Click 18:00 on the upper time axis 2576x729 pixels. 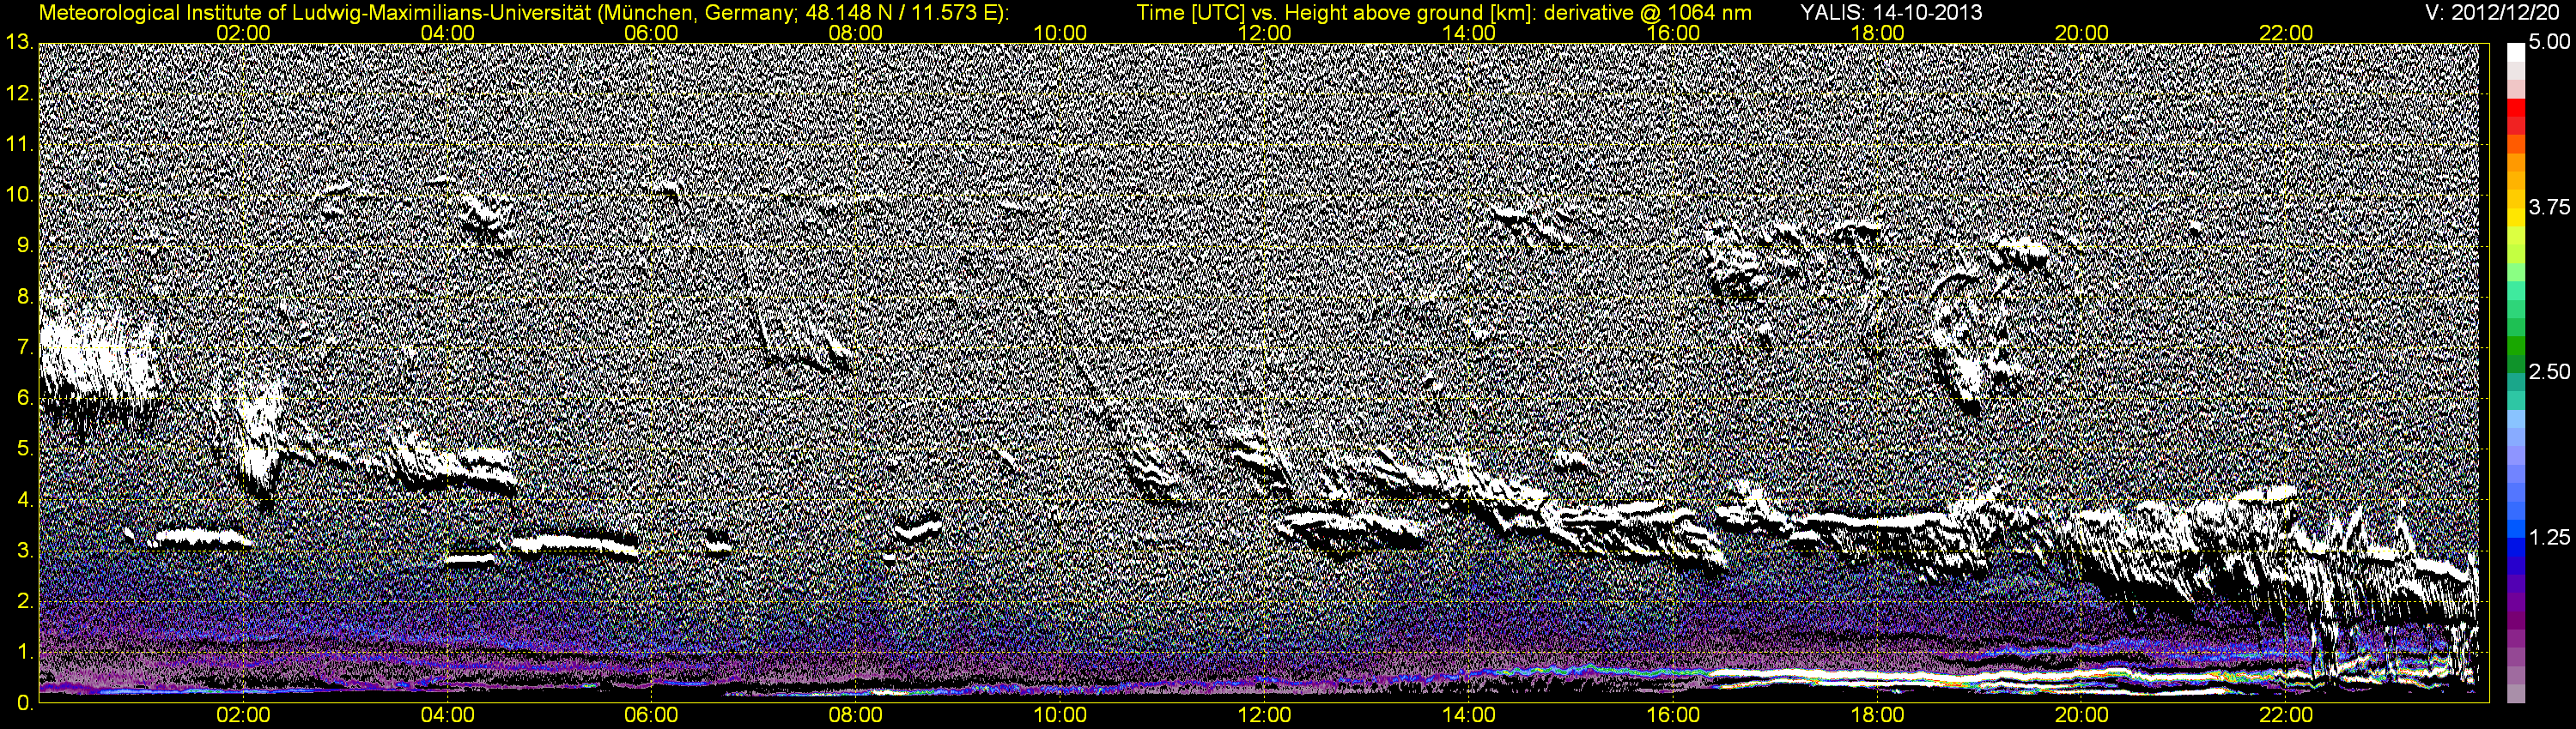click(1877, 33)
